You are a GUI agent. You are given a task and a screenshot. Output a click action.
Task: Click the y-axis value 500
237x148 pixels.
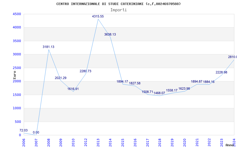click(18, 122)
